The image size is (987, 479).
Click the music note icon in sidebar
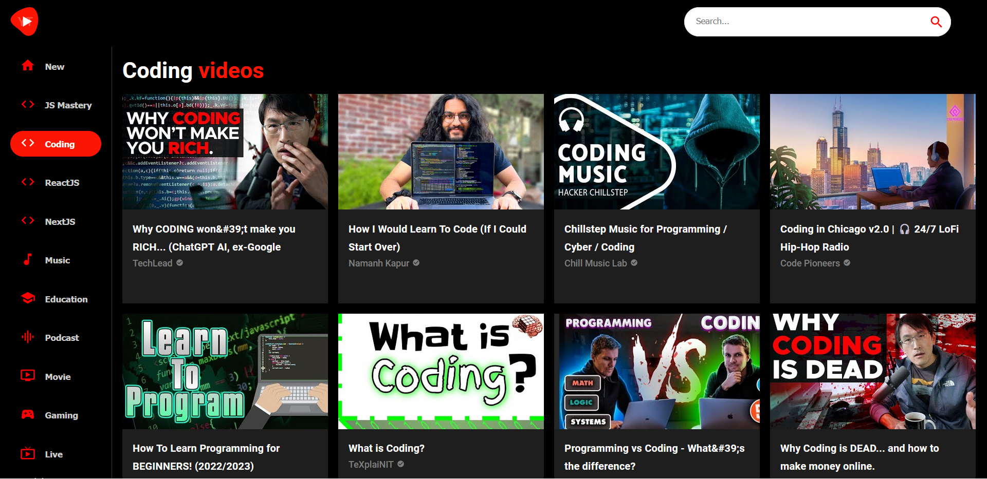(28, 260)
